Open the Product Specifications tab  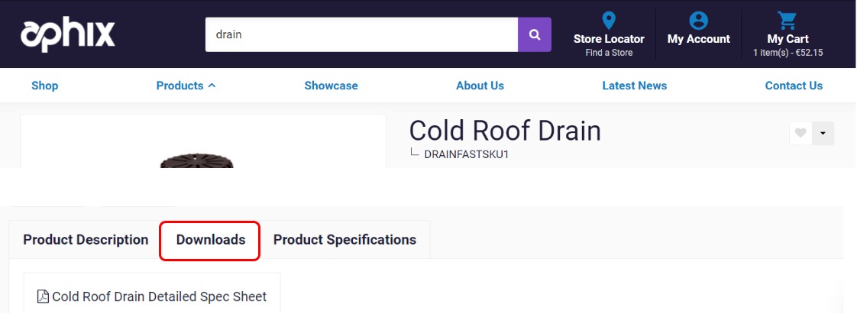344,240
